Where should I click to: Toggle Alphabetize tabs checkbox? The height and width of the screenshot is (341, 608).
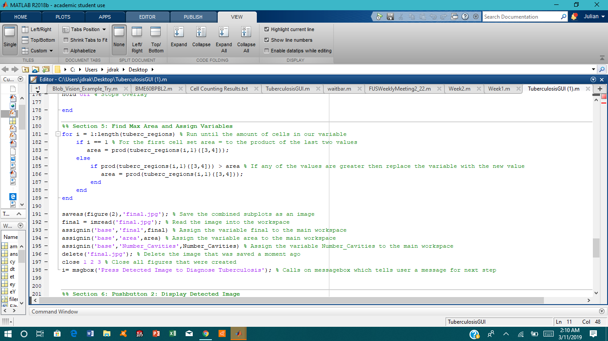[66, 51]
